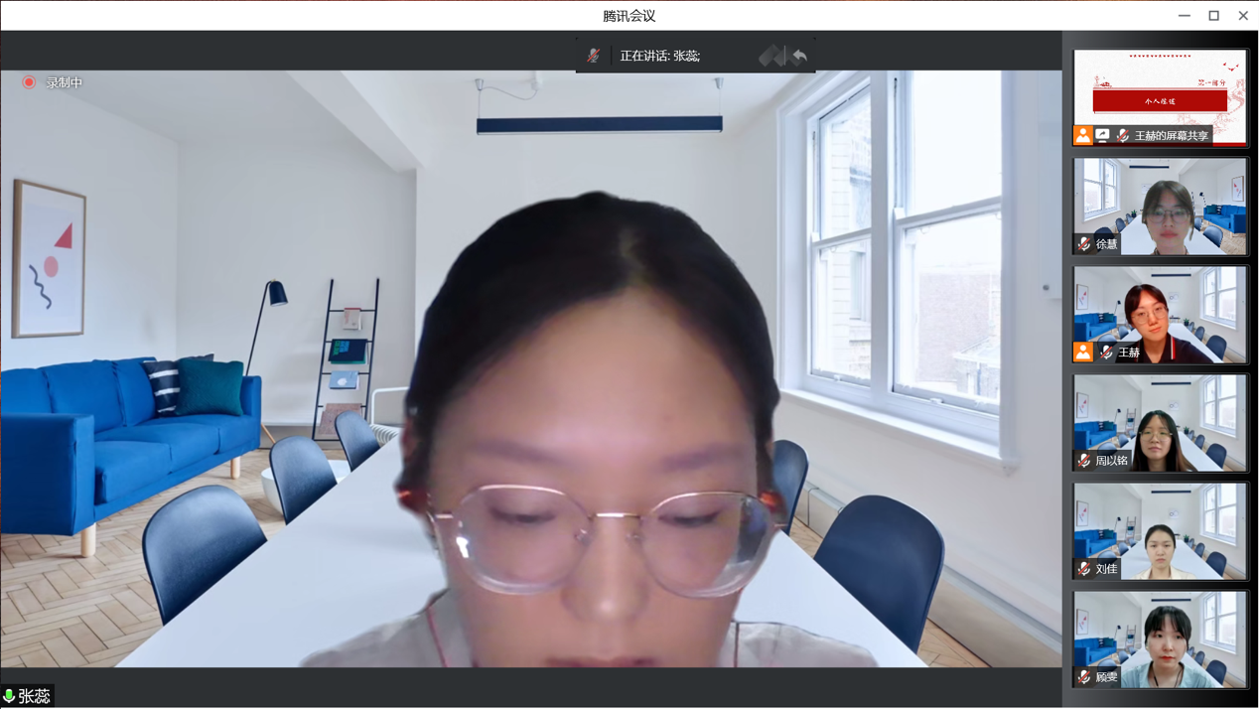The height and width of the screenshot is (709, 1259).
Task: Click the red recording indicator dot
Action: pos(29,82)
